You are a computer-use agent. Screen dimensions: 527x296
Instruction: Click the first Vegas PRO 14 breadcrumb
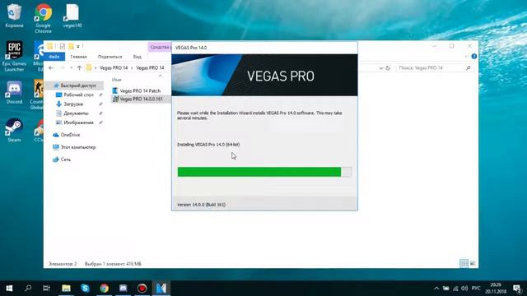114,67
